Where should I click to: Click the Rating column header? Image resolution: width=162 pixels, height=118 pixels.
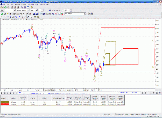click(44, 98)
